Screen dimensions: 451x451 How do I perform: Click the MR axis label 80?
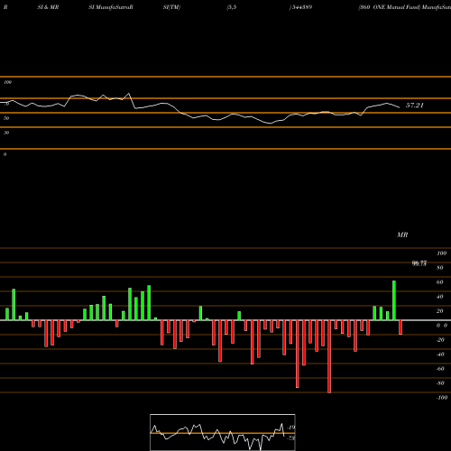click(440, 268)
